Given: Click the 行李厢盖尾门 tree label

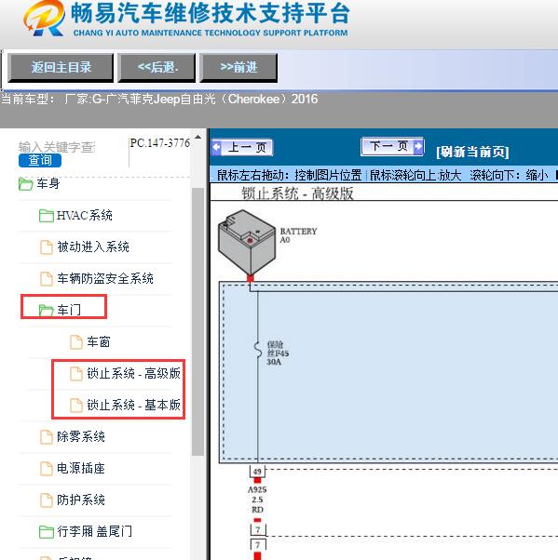Looking at the screenshot, I should (94, 531).
